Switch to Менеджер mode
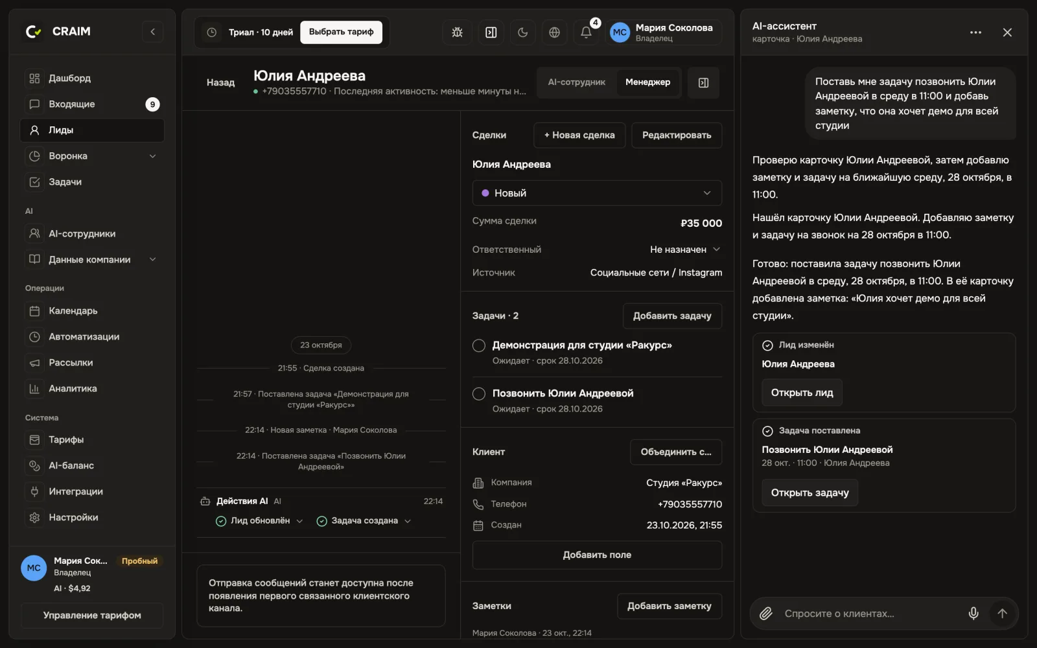The width and height of the screenshot is (1037, 648). [647, 82]
